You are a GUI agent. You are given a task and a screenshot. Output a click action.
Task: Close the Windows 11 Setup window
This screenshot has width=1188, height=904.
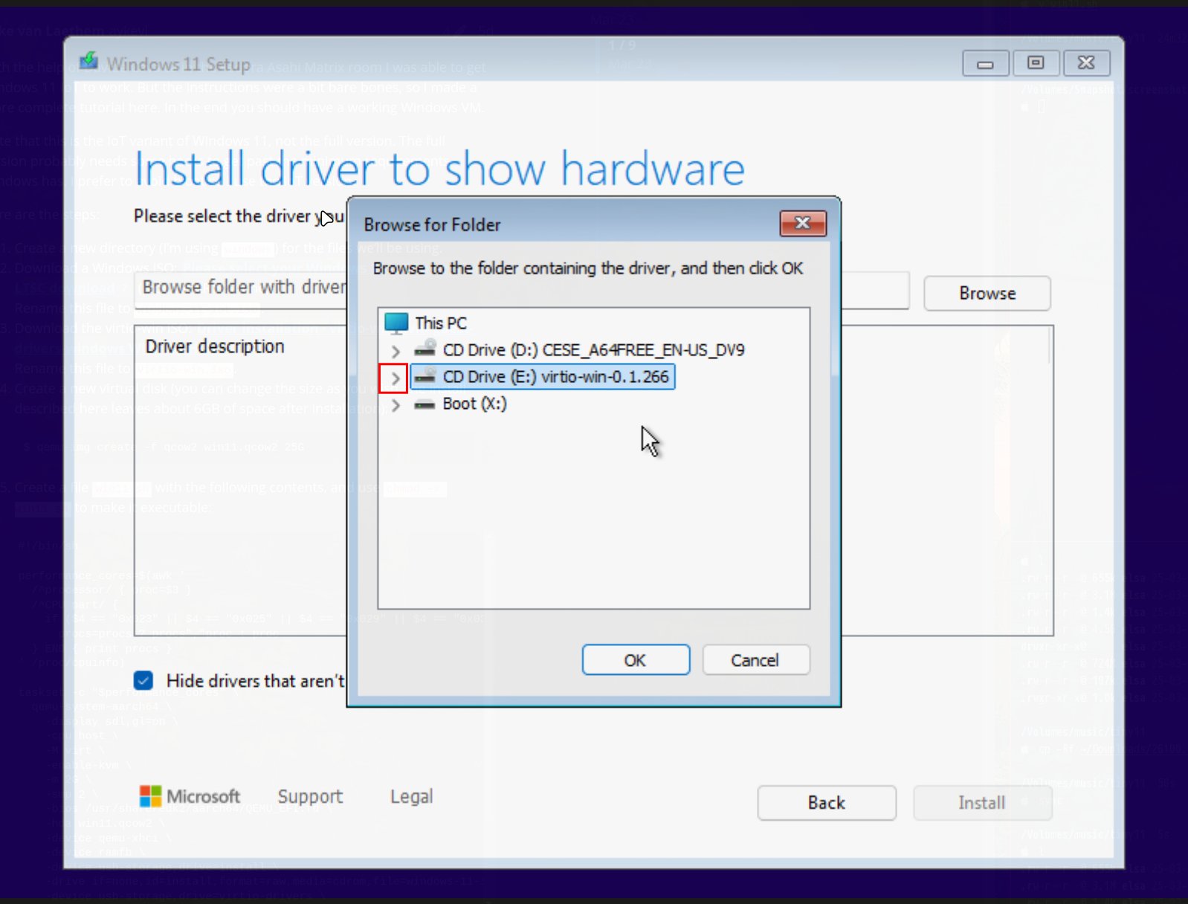pos(1086,64)
